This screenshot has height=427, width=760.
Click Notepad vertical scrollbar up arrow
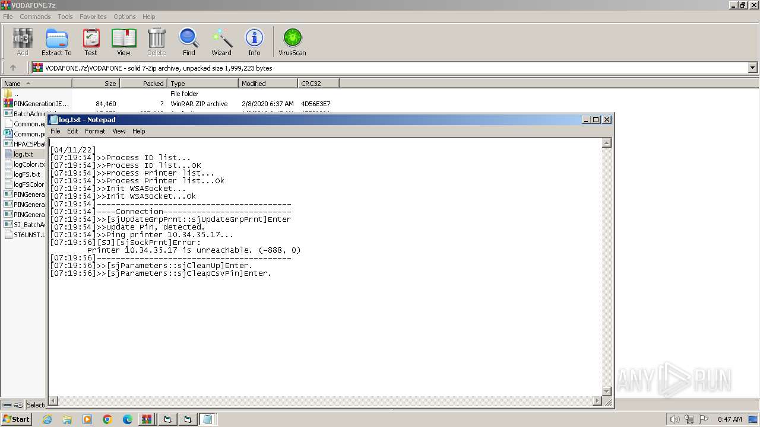click(607, 143)
